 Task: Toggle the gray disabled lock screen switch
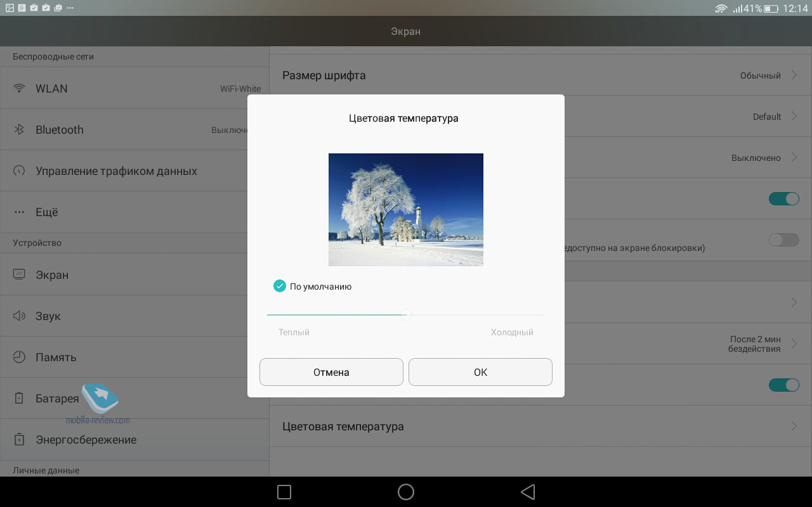[784, 240]
